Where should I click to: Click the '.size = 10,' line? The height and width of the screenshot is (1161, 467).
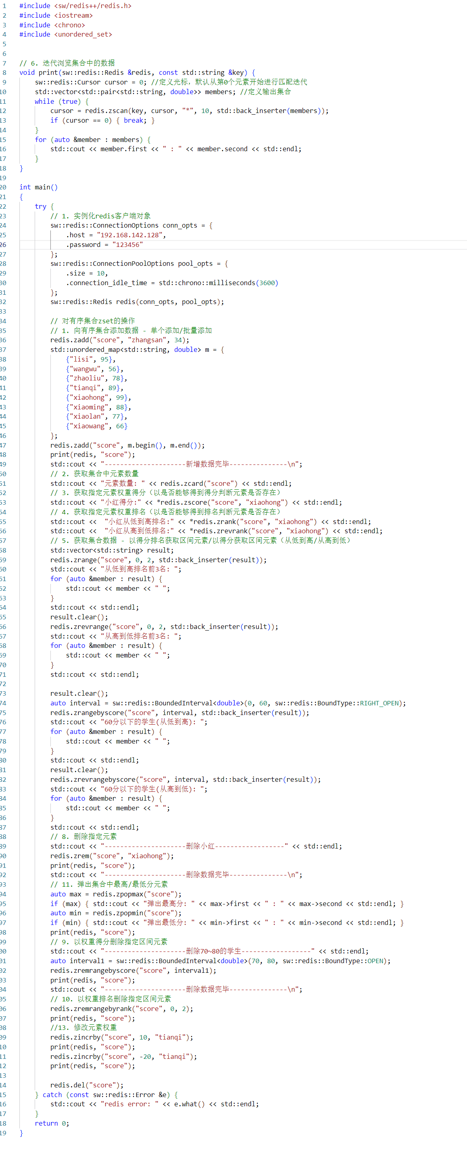tap(87, 273)
